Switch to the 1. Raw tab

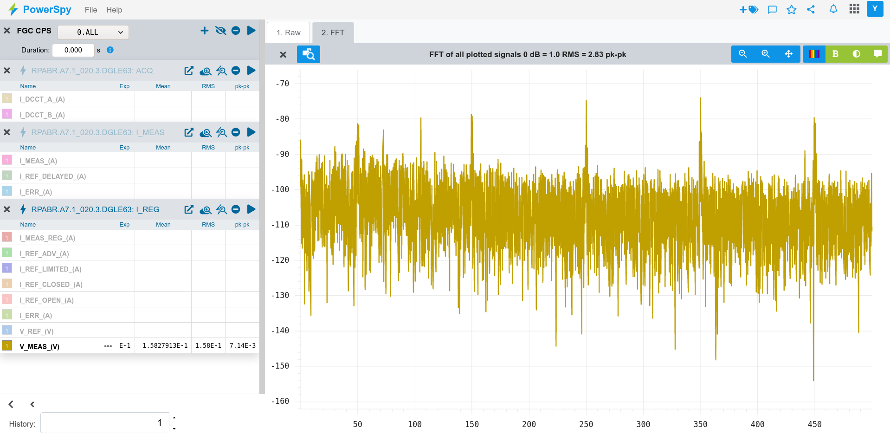pyautogui.click(x=288, y=32)
